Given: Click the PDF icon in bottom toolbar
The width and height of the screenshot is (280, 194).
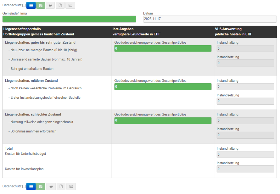Looking at the screenshot, I should [61, 186].
